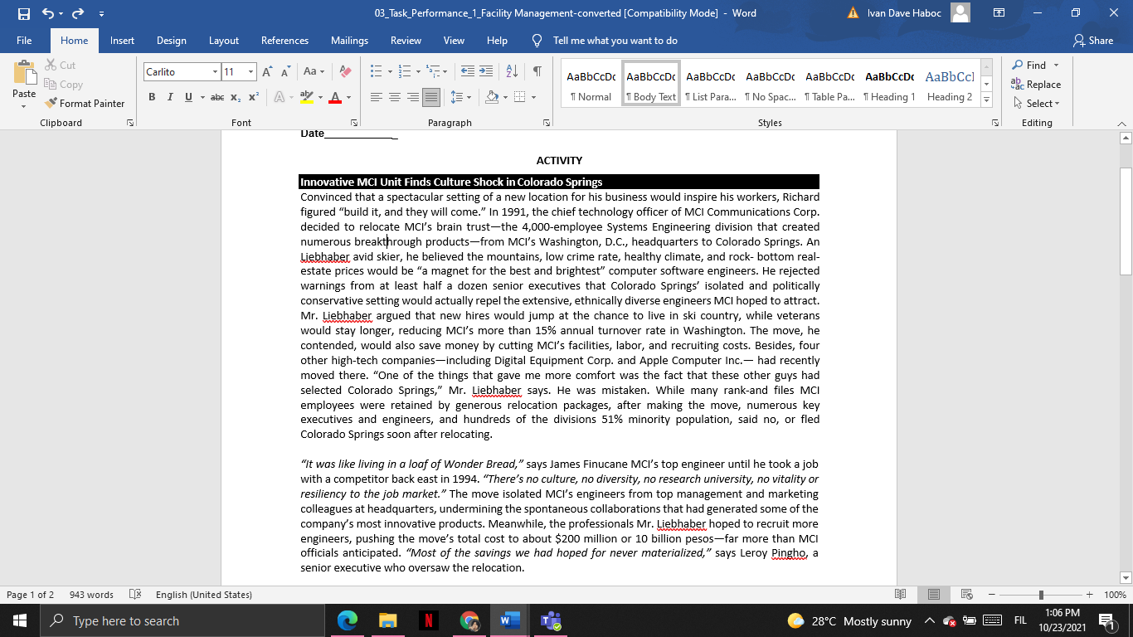Open Microsoft Teams from taskbar
Image resolution: width=1133 pixels, height=637 pixels.
551,620
